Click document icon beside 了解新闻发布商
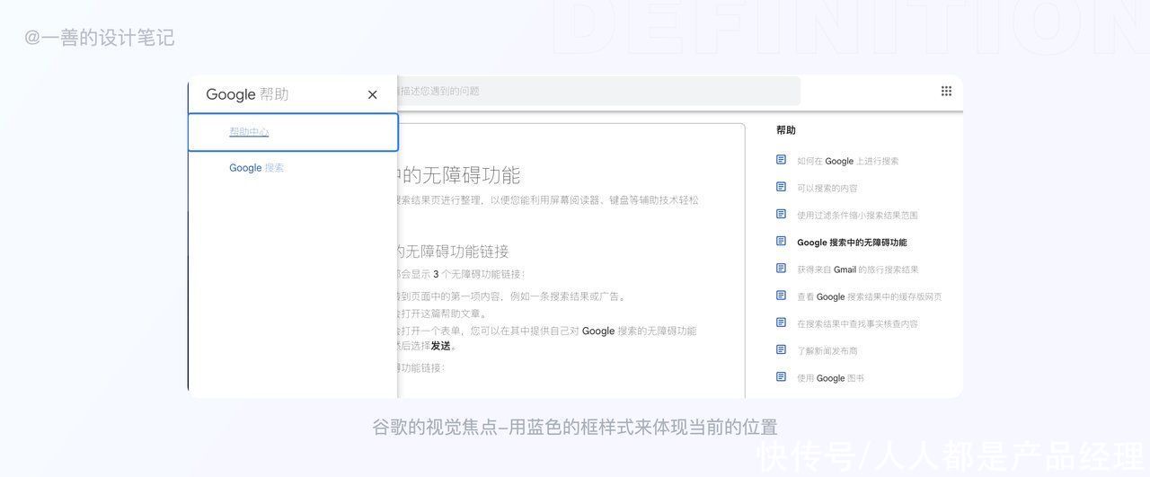Image resolution: width=1150 pixels, height=477 pixels. (781, 349)
